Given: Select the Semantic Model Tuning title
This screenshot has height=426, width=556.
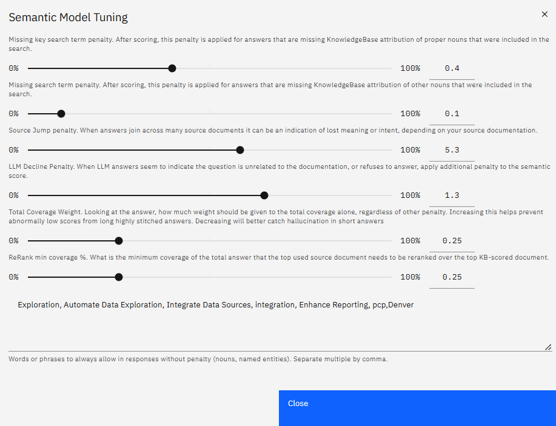Looking at the screenshot, I should 68,18.
